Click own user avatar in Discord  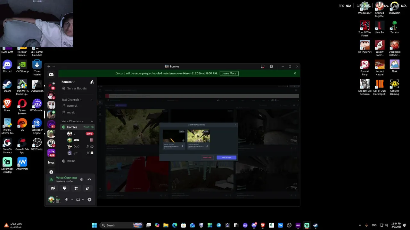[51, 200]
